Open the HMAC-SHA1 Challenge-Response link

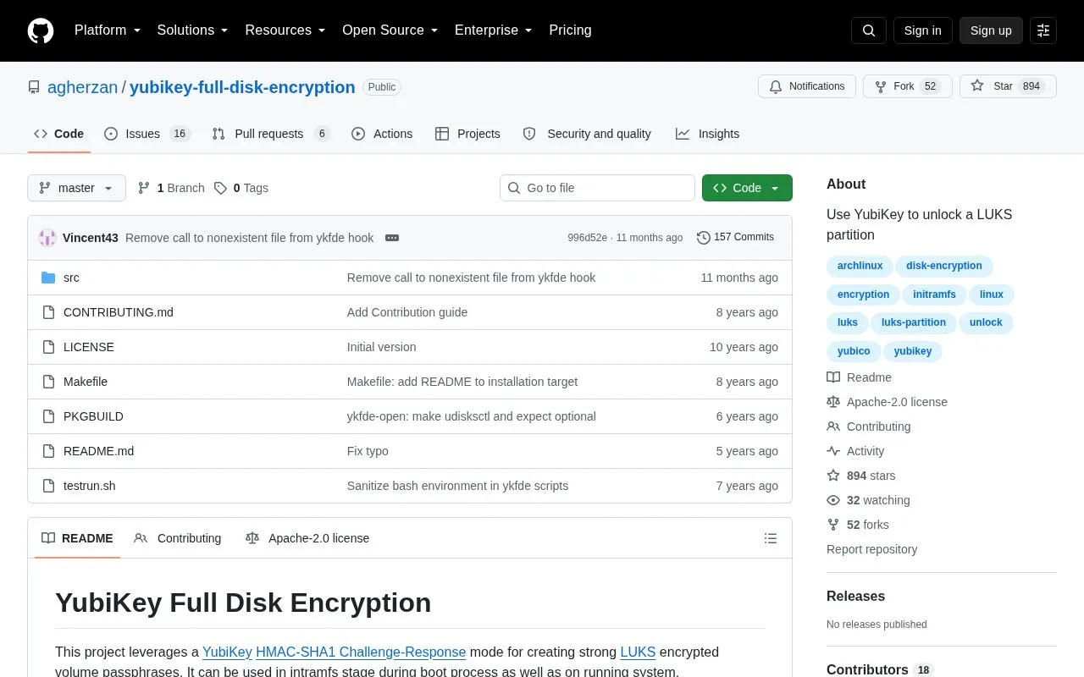[361, 652]
